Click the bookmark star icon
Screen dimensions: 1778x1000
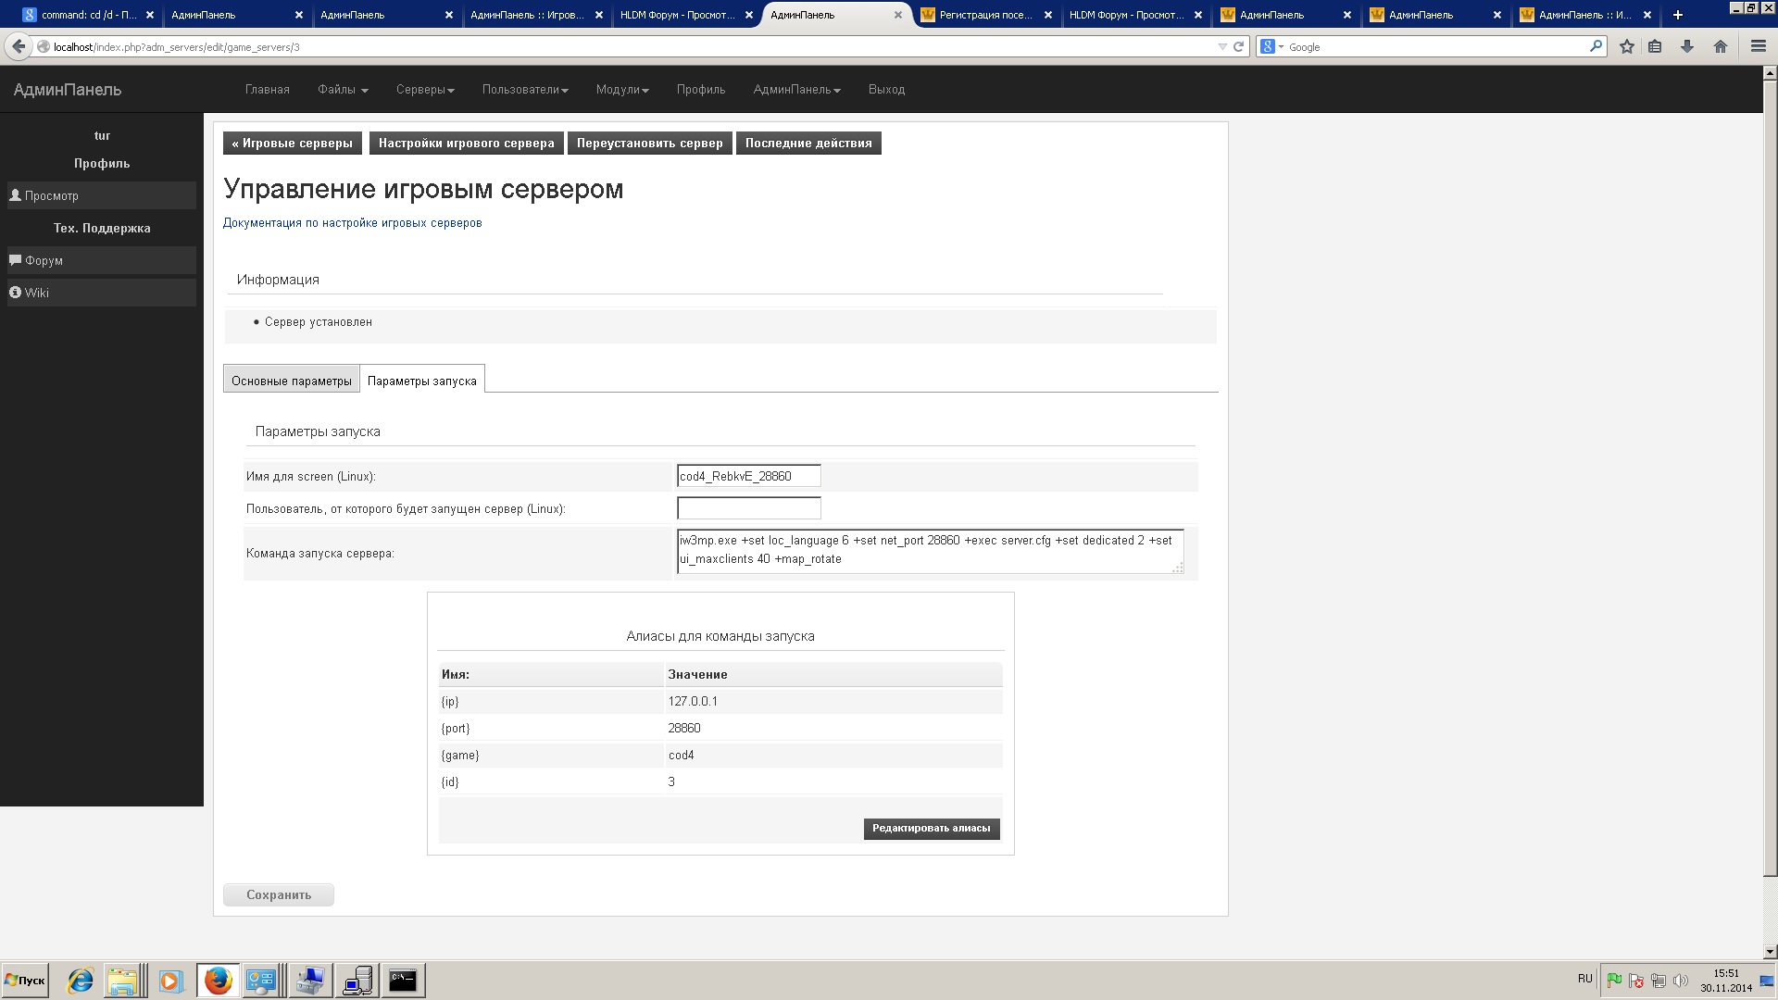click(1626, 46)
